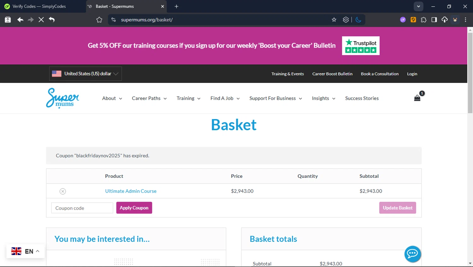Click the star icon inside address bar
The height and width of the screenshot is (267, 473).
334,20
